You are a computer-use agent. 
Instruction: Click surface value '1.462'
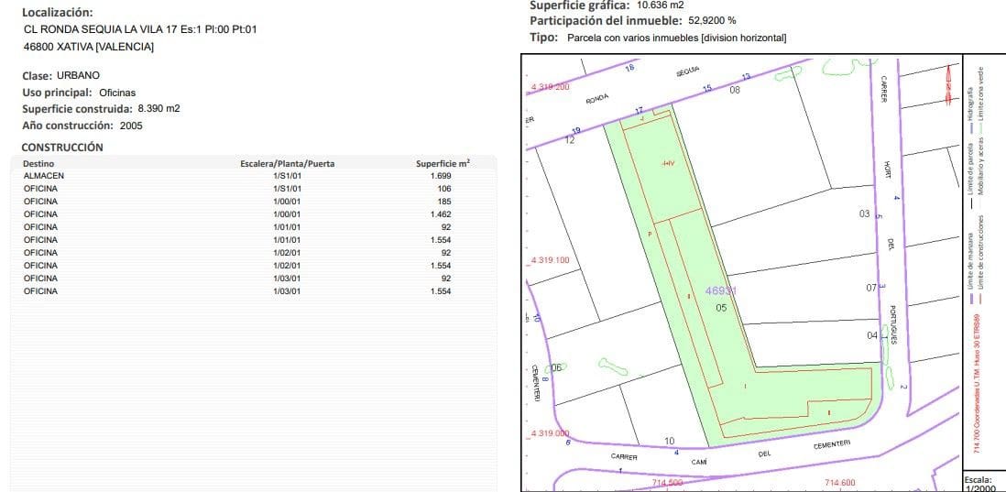pyautogui.click(x=441, y=214)
